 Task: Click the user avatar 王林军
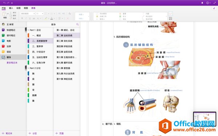point(3,24)
